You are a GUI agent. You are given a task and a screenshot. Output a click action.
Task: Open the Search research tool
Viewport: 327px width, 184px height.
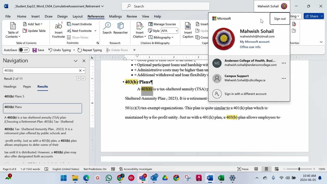click(107, 28)
